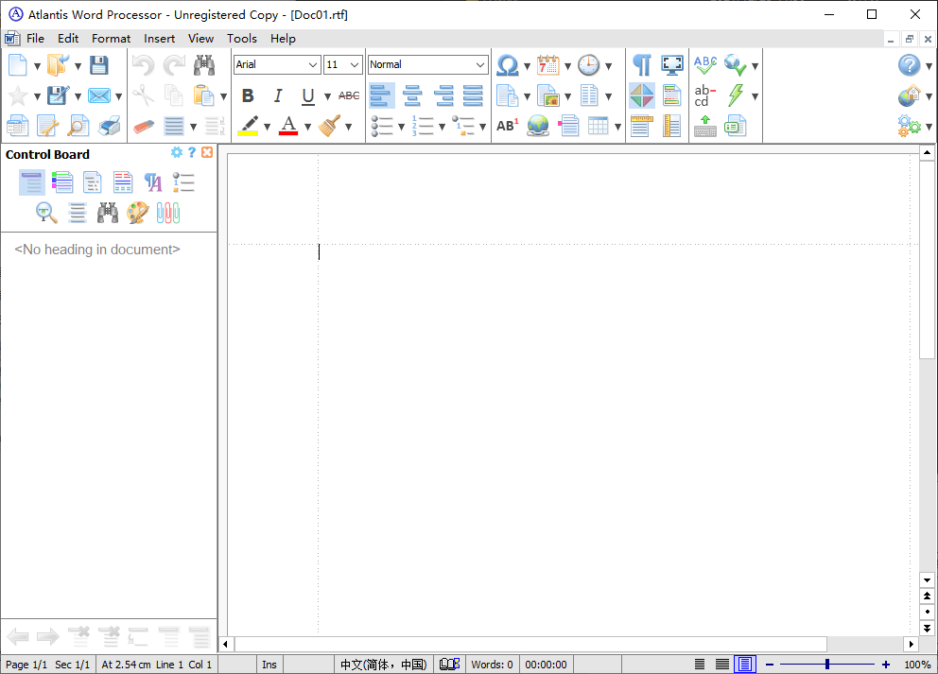Close the Control Board panel
This screenshot has height=674, width=938.
click(207, 153)
